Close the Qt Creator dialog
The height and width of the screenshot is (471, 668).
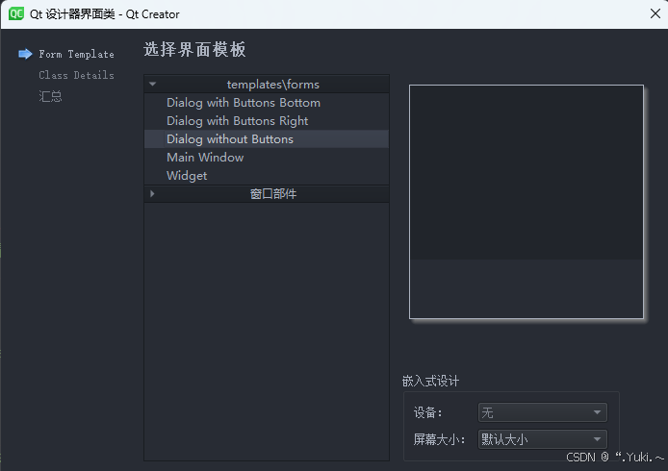click(x=655, y=13)
